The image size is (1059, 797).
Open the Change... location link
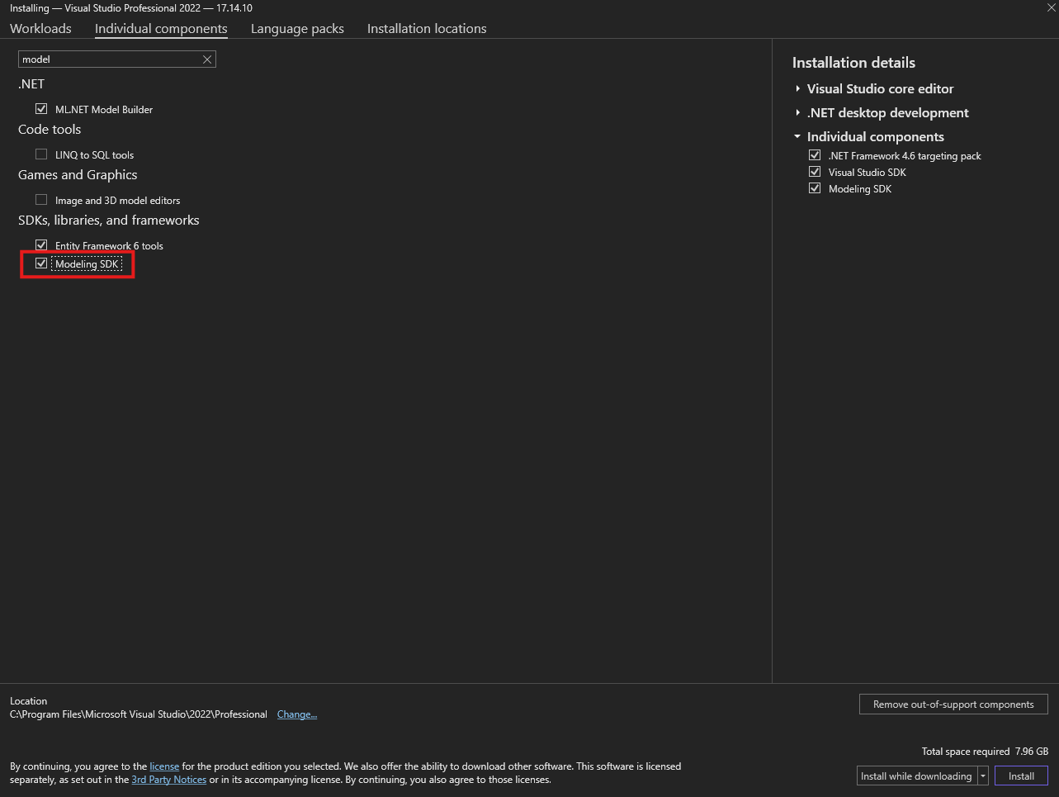(x=297, y=714)
